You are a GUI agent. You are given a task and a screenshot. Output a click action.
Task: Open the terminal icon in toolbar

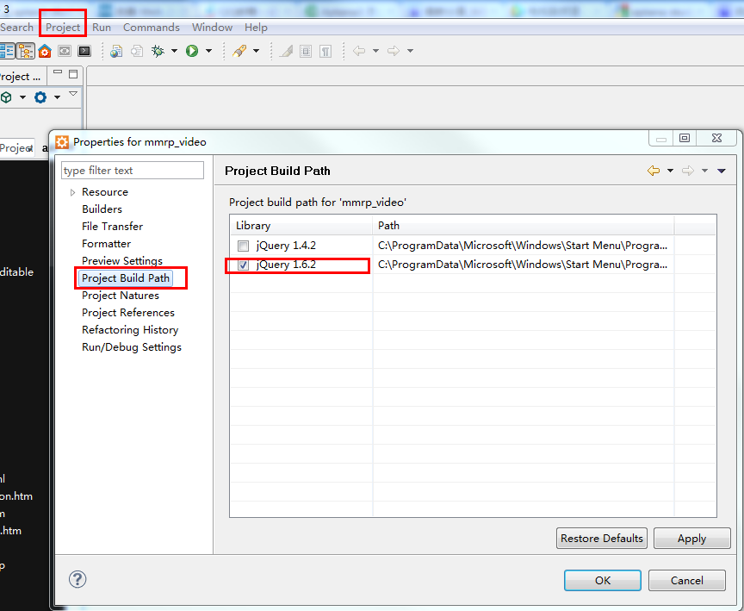(x=84, y=51)
